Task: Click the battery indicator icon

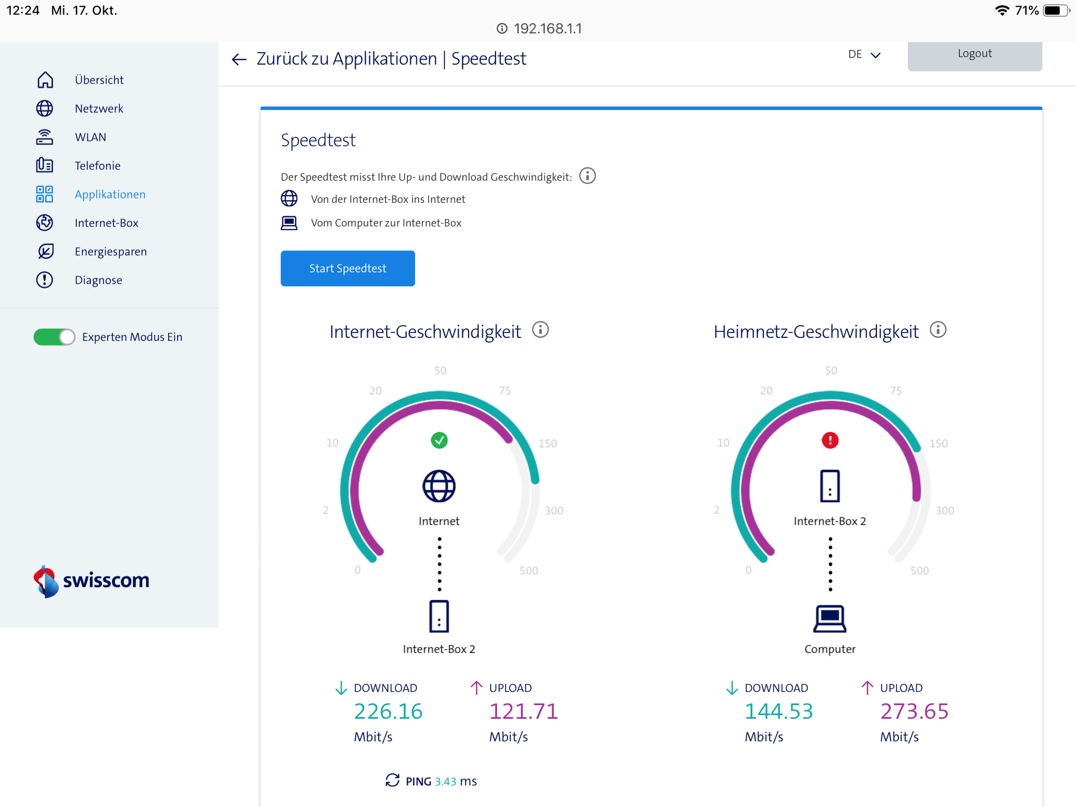Action: pos(1057,10)
